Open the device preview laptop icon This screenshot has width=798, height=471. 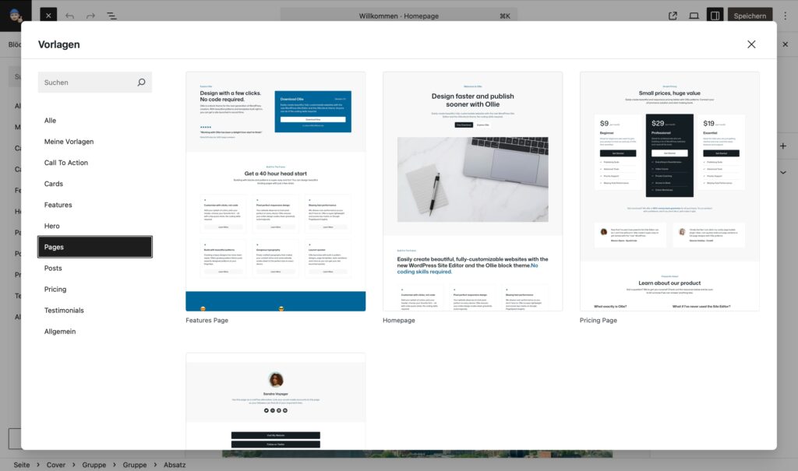[694, 16]
